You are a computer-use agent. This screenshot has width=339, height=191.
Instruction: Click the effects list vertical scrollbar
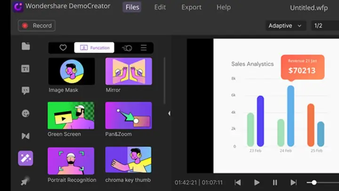pos(164,81)
